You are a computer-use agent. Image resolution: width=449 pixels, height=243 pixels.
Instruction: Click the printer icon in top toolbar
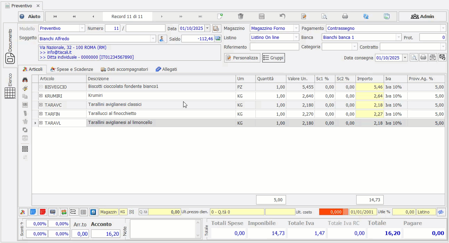point(345,16)
